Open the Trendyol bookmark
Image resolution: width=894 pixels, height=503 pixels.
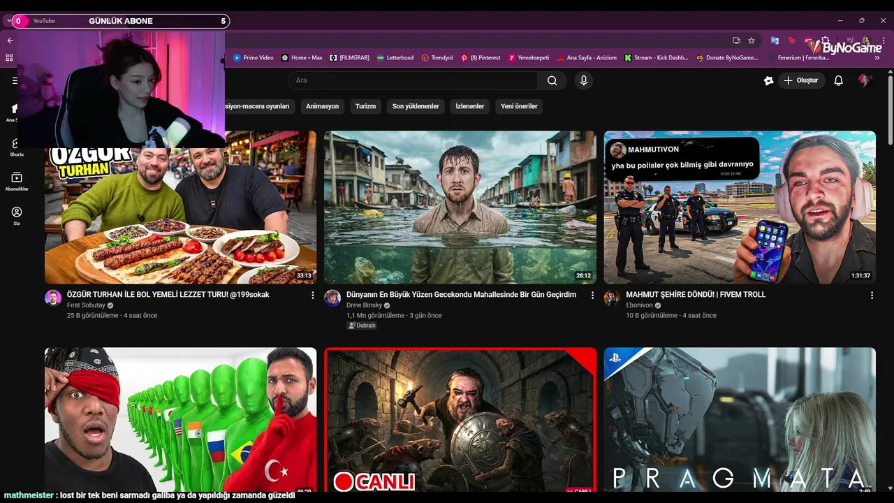pyautogui.click(x=437, y=58)
